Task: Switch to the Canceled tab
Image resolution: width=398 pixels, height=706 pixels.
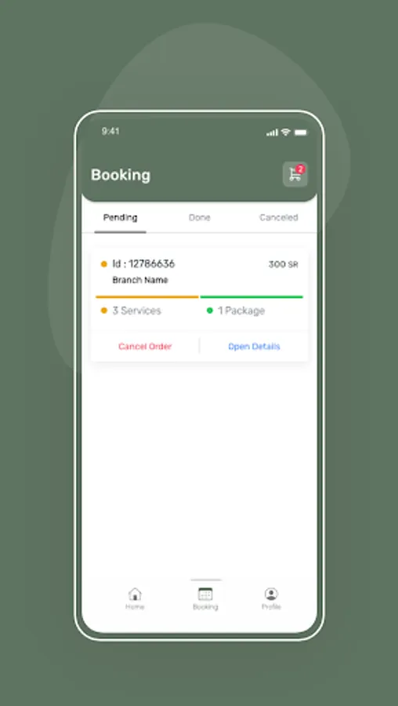Action: (279, 218)
